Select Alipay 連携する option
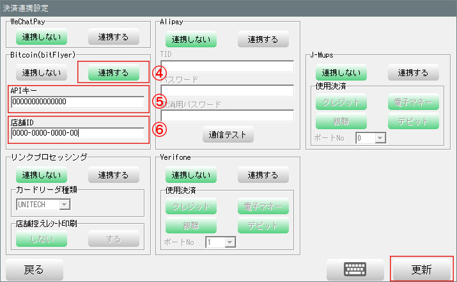 (263, 39)
